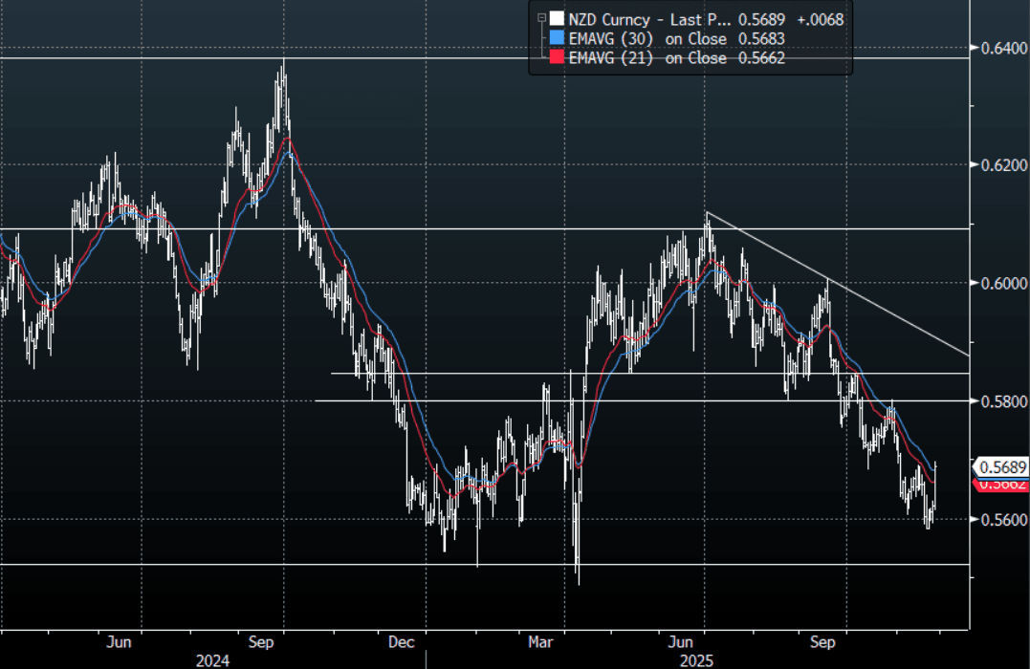Click the white NZD Curncy color swatch

pyautogui.click(x=557, y=18)
